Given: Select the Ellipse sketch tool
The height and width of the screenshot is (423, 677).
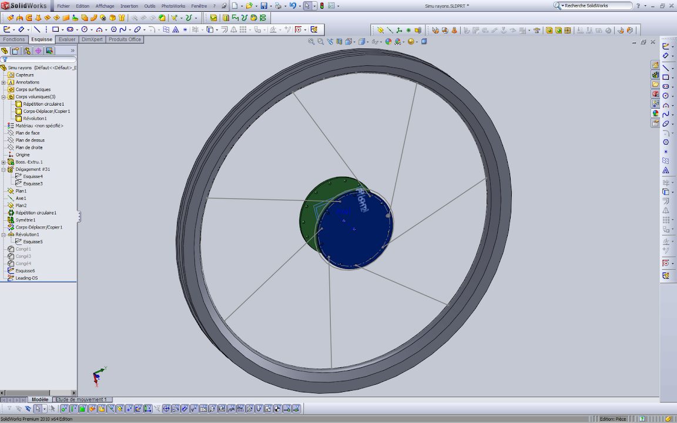Looking at the screenshot, I should pos(138,29).
